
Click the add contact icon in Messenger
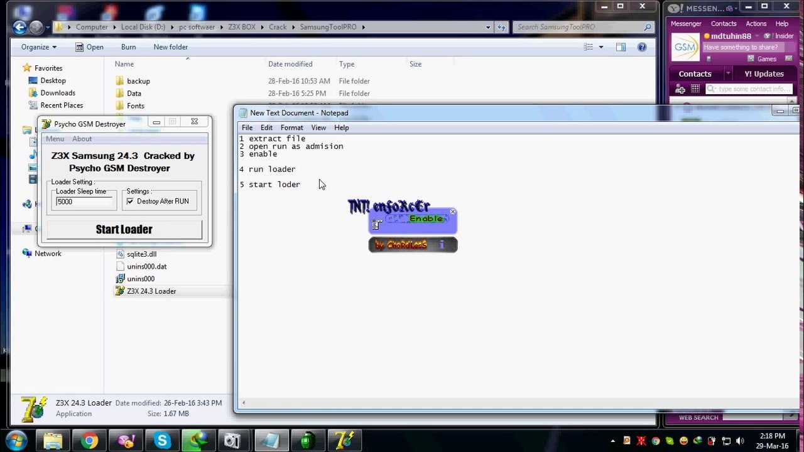coord(680,89)
